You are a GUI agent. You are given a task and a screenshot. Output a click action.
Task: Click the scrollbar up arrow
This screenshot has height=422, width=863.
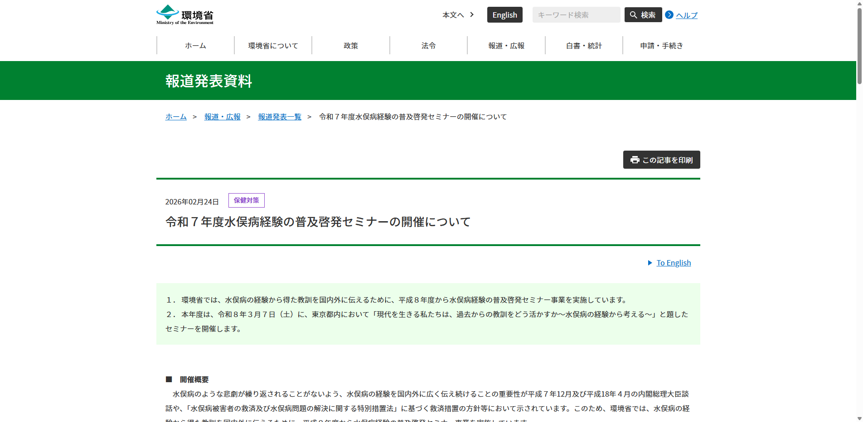pyautogui.click(x=859, y=4)
